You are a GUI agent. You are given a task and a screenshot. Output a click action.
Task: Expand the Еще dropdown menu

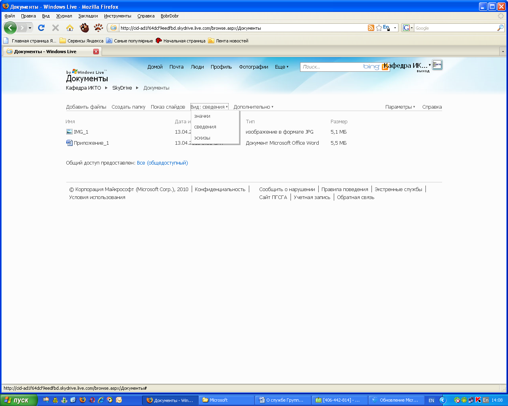[x=282, y=67]
